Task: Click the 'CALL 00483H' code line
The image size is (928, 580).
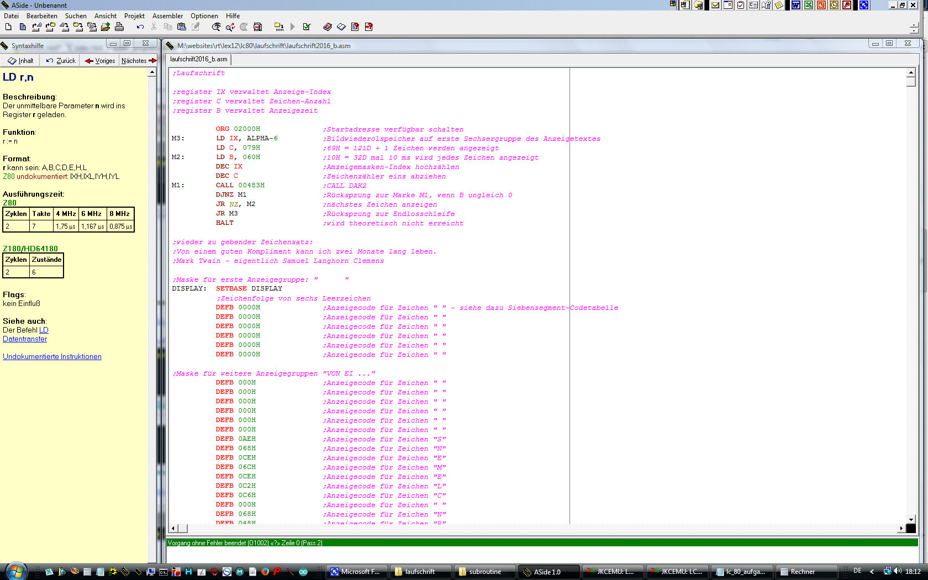Action: 240,186
